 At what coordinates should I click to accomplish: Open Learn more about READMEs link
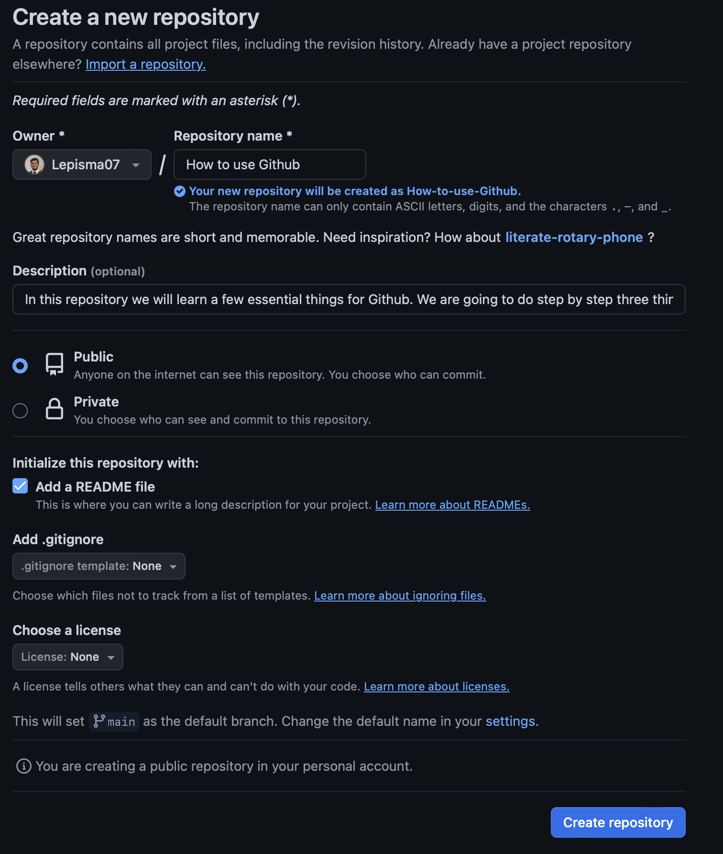pyautogui.click(x=452, y=505)
